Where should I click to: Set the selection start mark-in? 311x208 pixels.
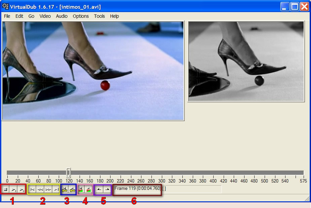(99, 189)
